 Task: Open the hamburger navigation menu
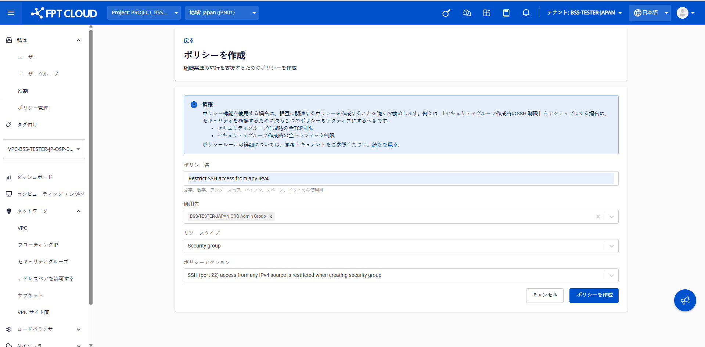(x=11, y=13)
